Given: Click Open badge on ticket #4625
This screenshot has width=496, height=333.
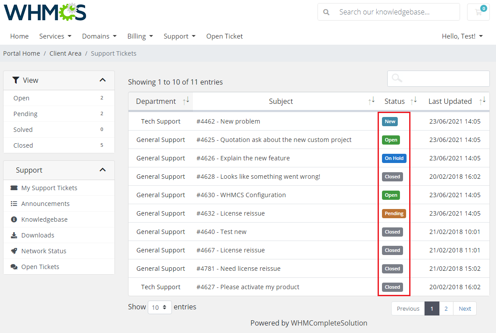Looking at the screenshot, I should click(x=391, y=140).
